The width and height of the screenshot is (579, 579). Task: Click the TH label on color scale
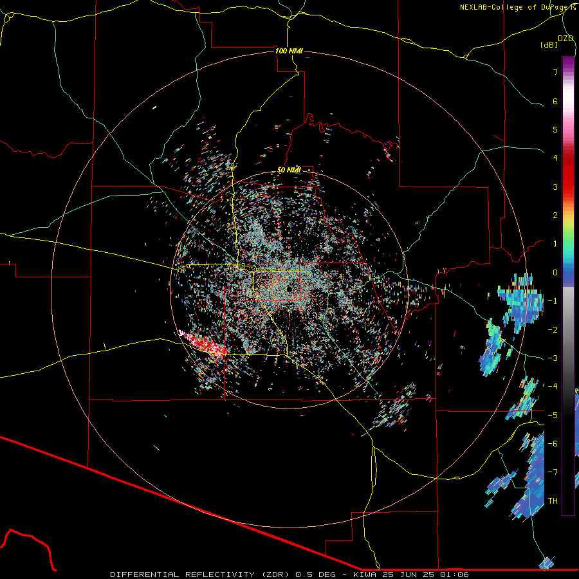(x=553, y=501)
